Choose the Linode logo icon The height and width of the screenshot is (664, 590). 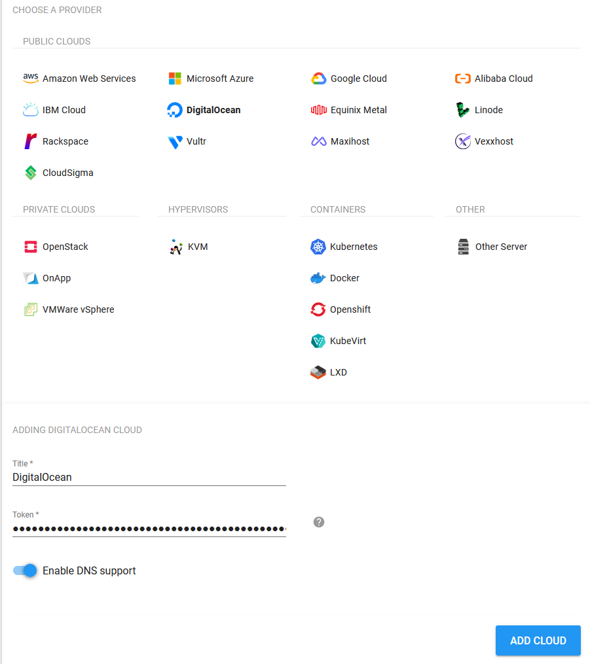(462, 110)
